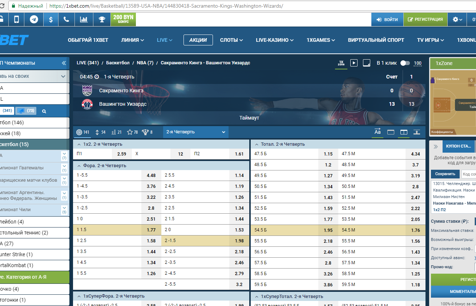Switch to two column layout icon

click(404, 132)
